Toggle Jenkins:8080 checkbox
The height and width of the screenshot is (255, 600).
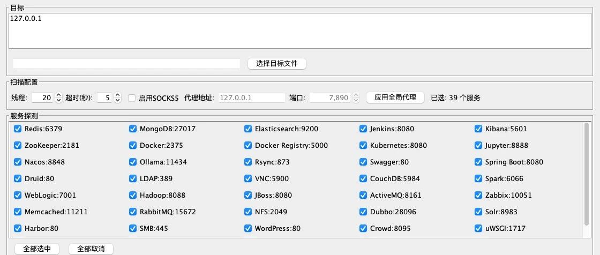[x=363, y=129]
